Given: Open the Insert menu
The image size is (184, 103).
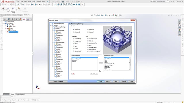Looking at the screenshot, I should (x=29, y=1).
